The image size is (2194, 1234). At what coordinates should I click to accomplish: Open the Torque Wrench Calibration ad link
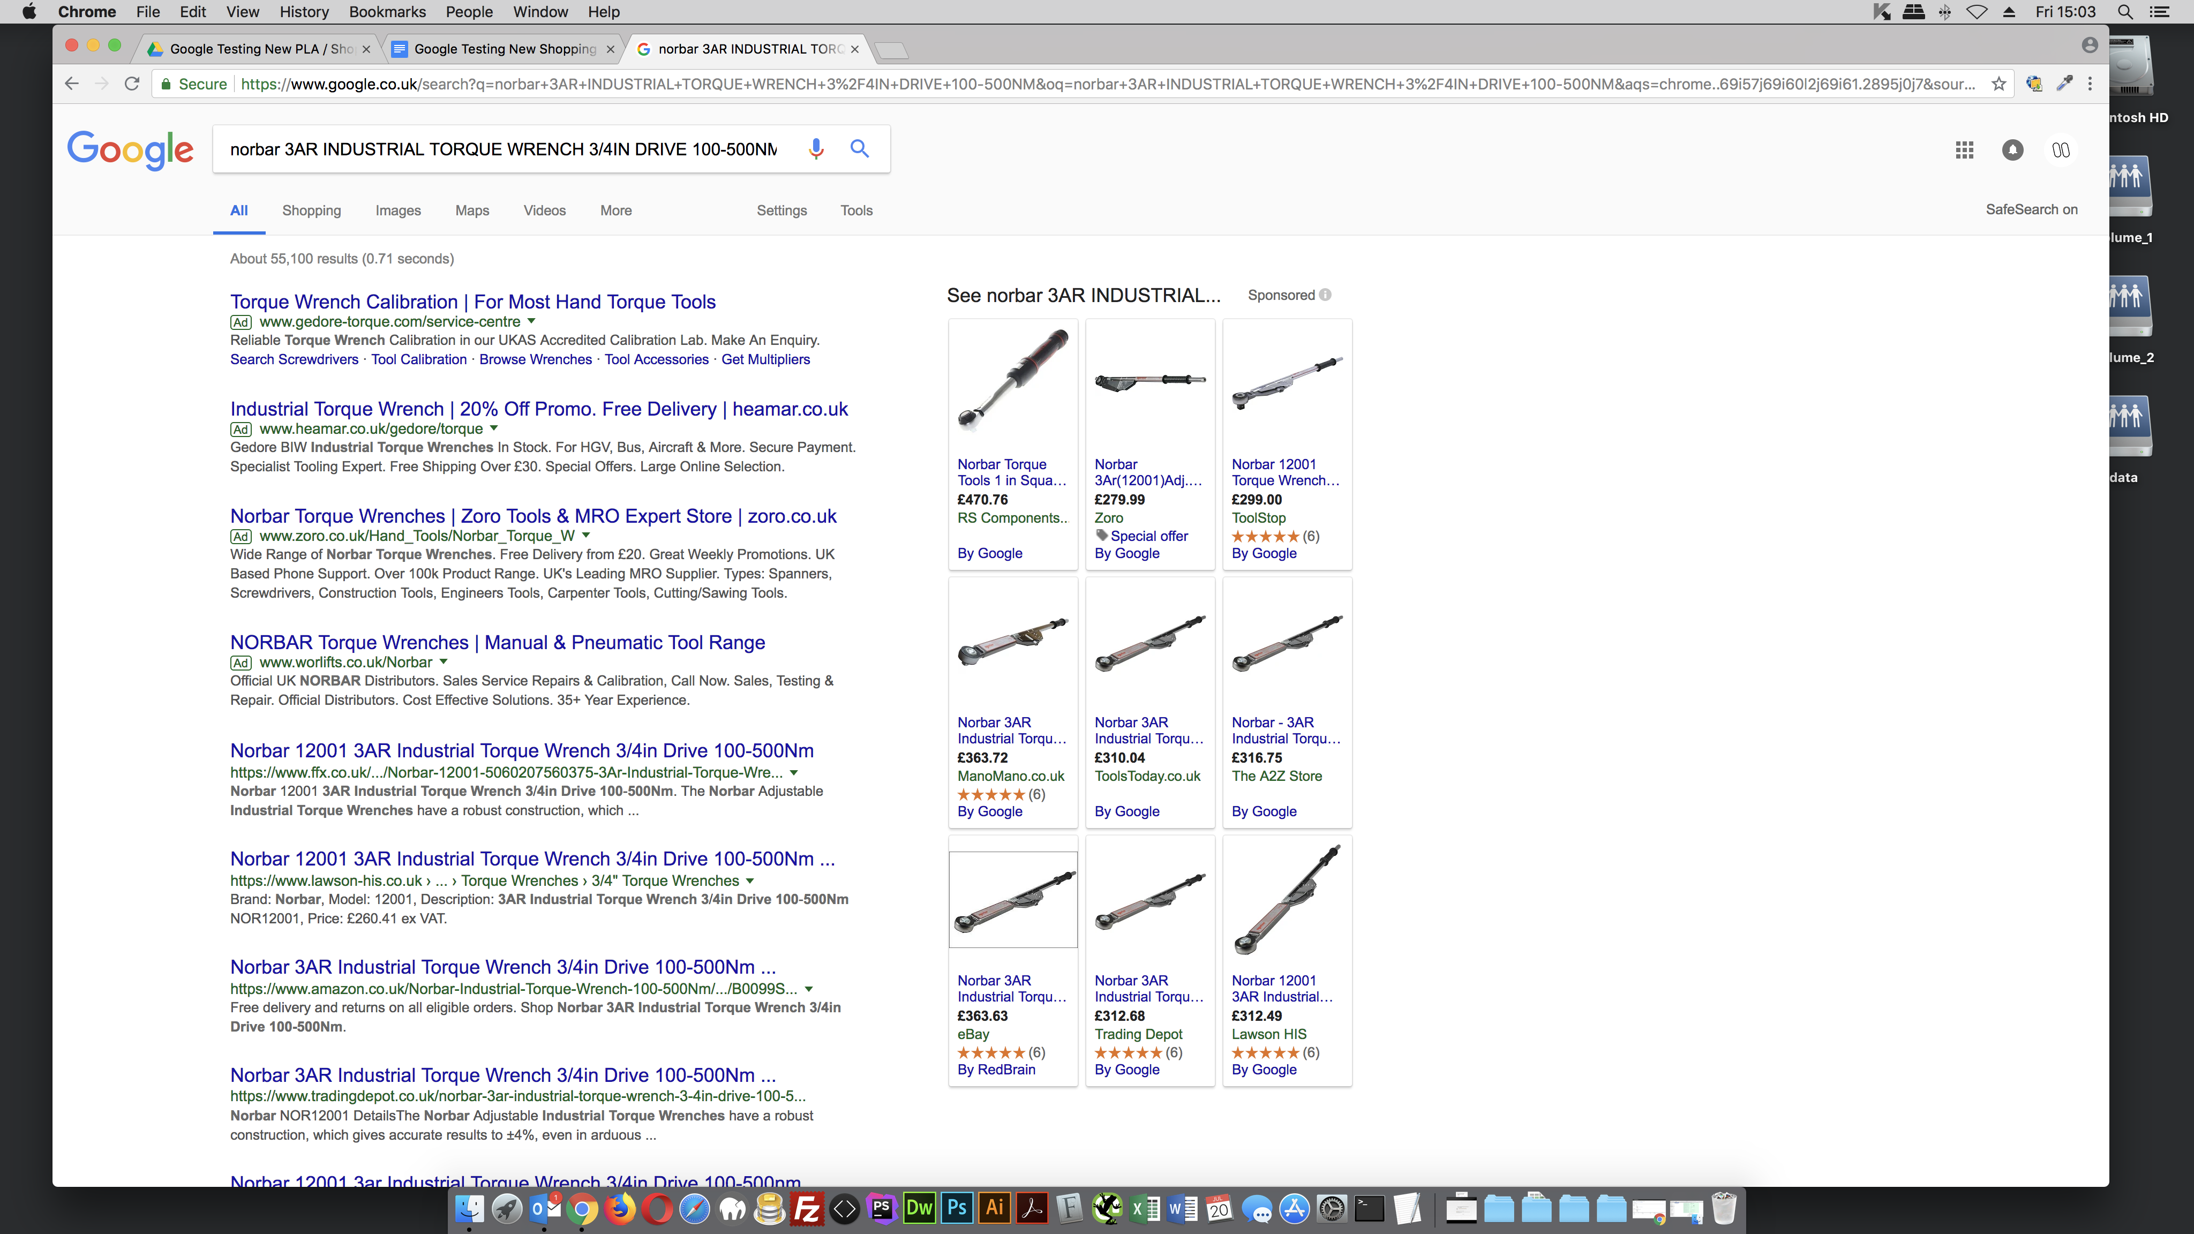point(472,302)
